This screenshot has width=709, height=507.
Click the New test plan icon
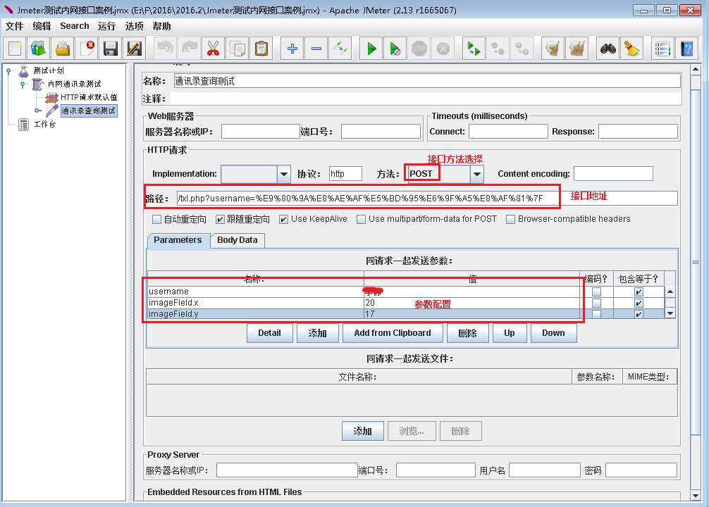tap(15, 49)
